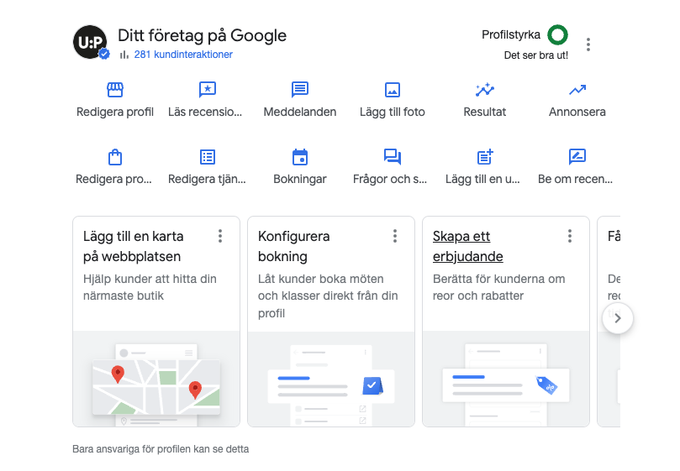Click the Lägg till foto icon
Screen dimensions: 680x471
[392, 90]
